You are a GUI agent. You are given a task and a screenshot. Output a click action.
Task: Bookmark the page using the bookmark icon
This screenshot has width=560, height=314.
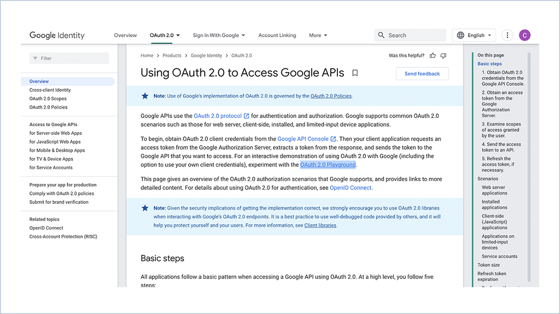(355, 73)
